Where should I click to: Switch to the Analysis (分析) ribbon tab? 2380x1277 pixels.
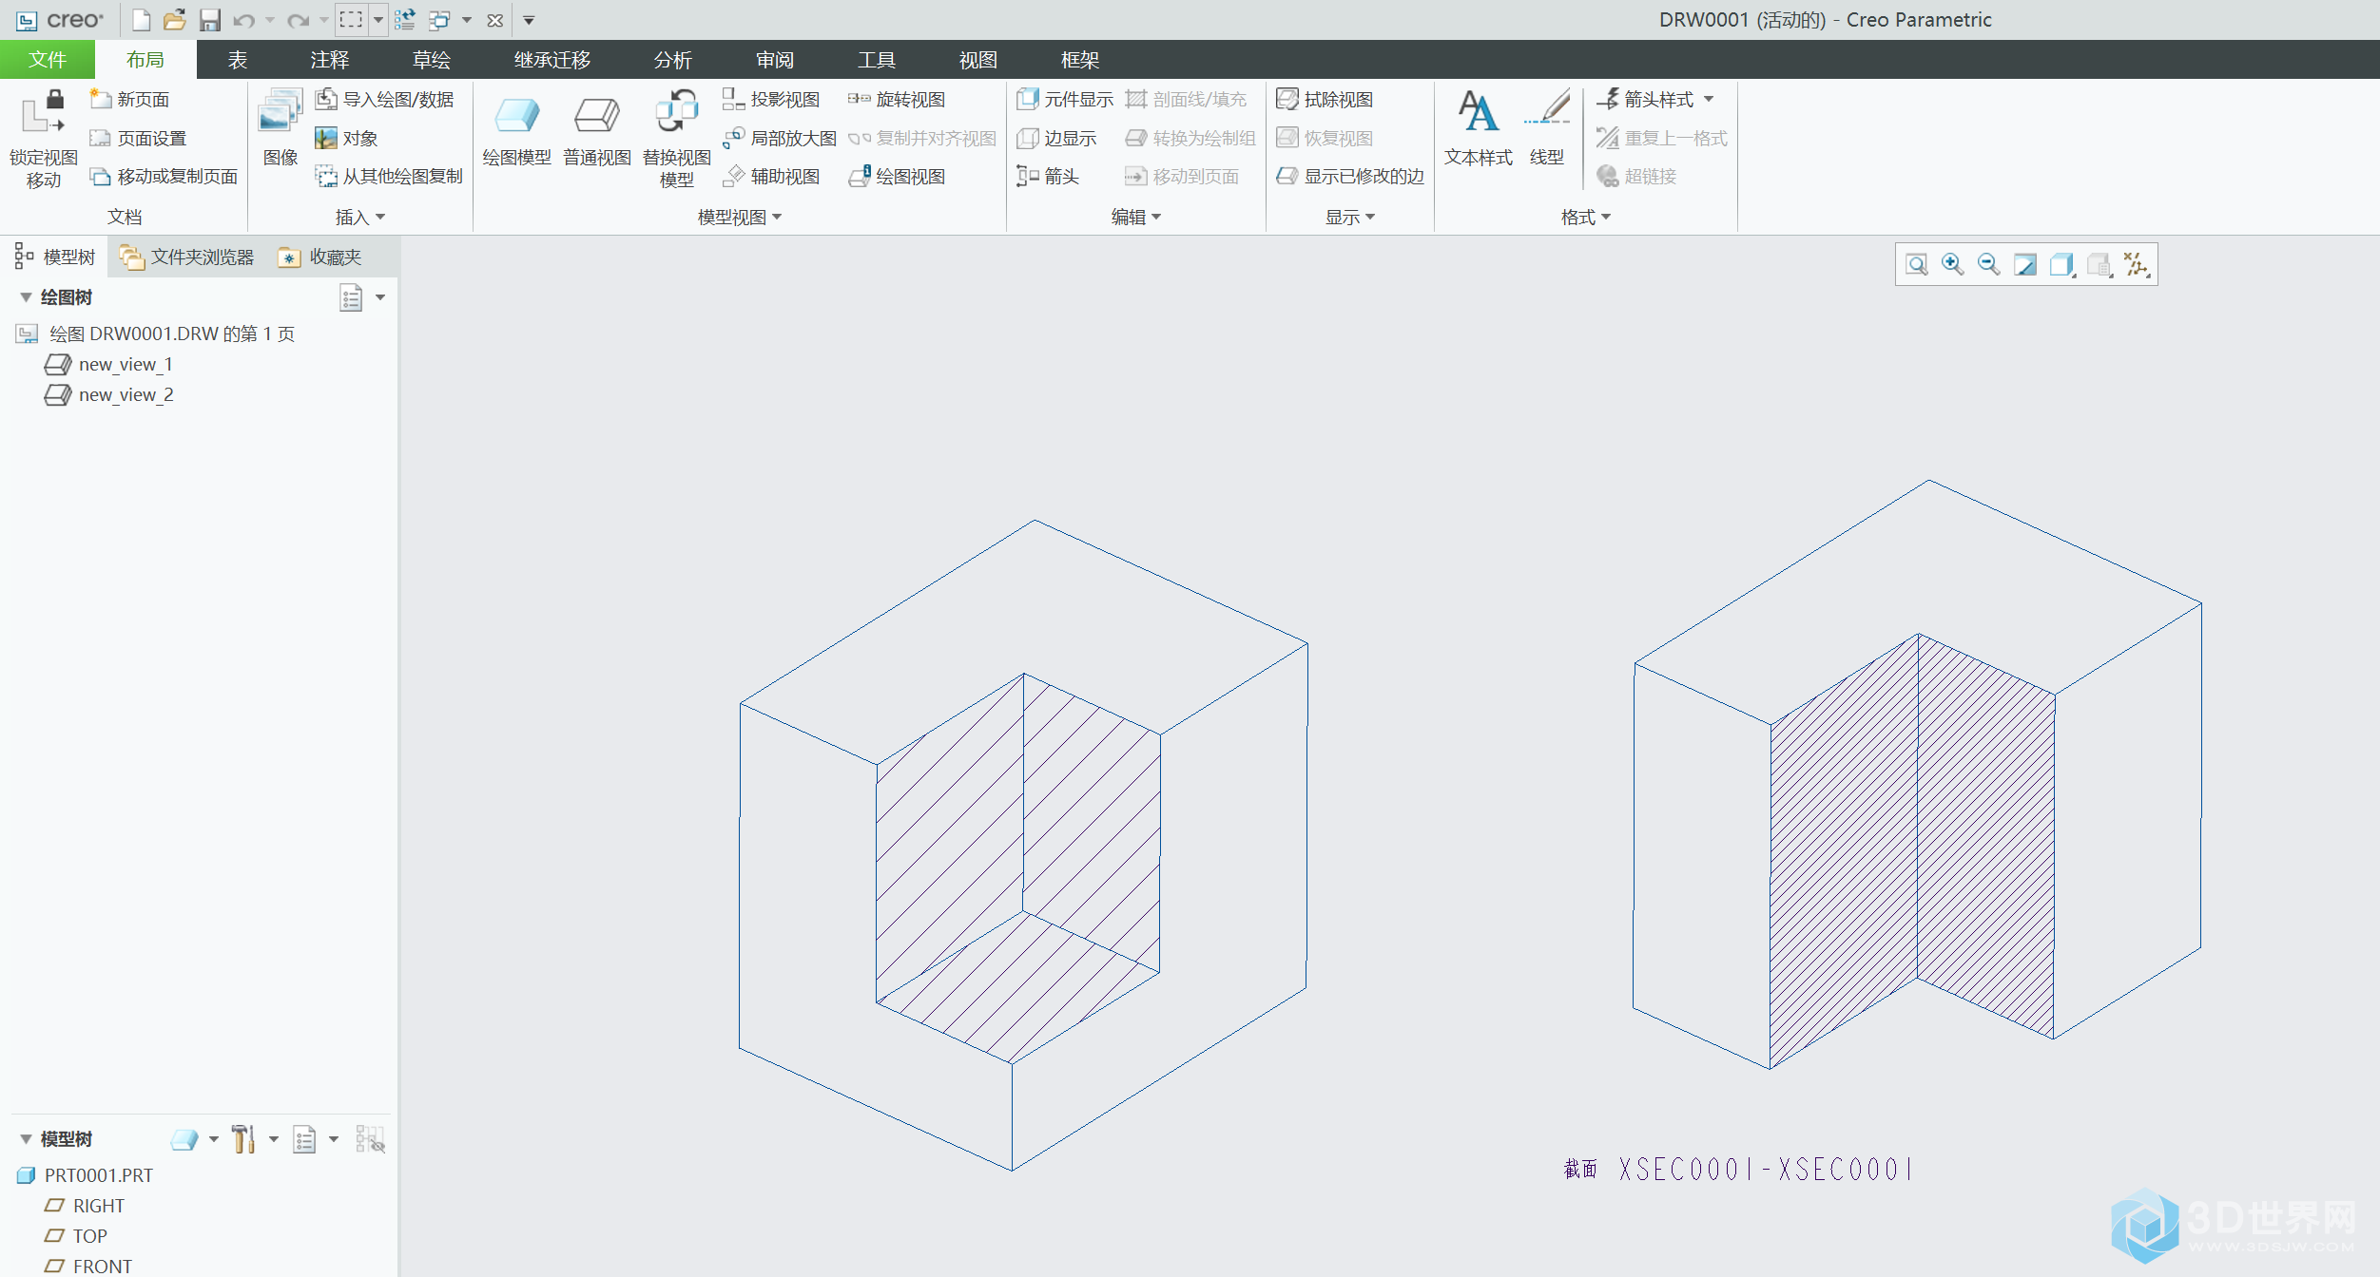pos(673,60)
